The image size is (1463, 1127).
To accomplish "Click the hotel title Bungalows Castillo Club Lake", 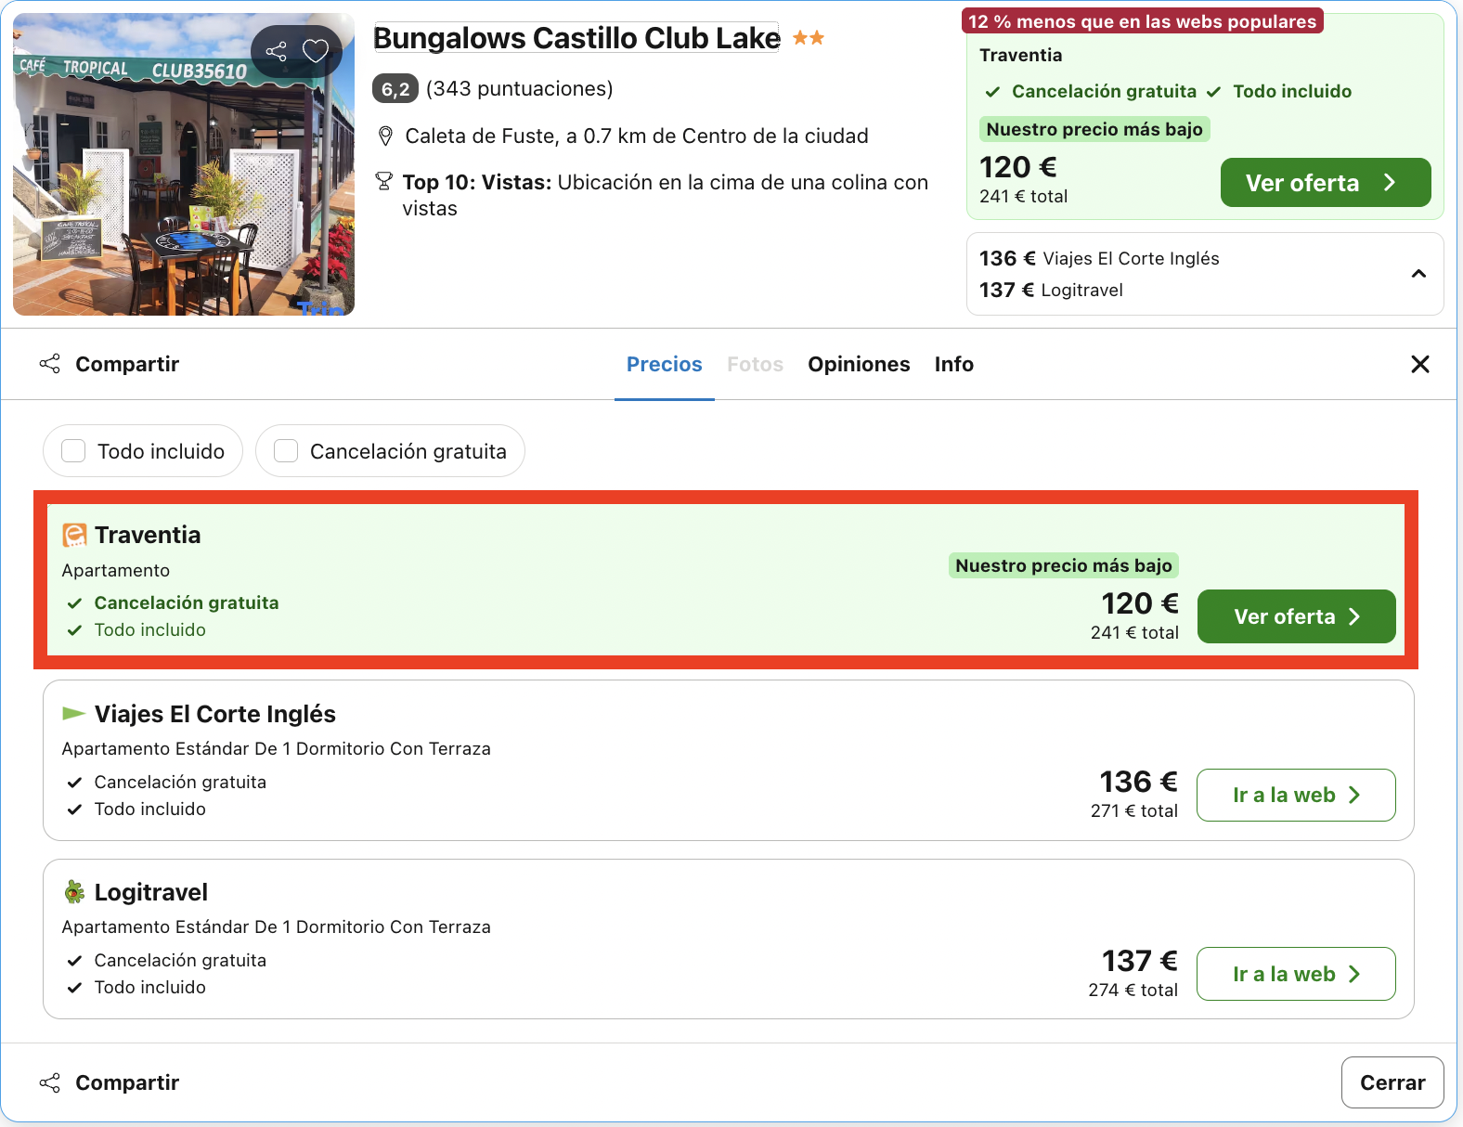I will click(x=576, y=38).
